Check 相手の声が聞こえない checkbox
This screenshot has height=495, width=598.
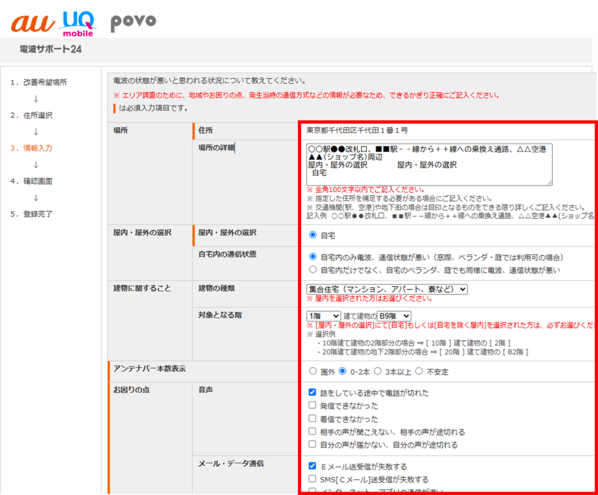tap(312, 431)
